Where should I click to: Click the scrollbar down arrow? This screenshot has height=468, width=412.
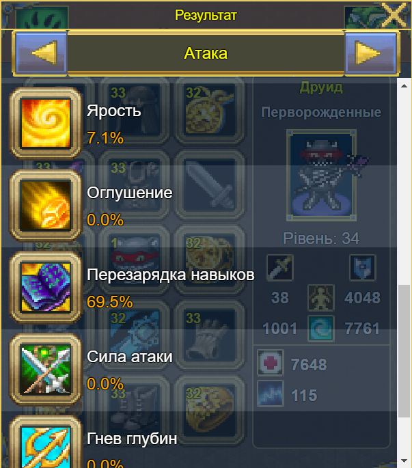tap(404, 460)
